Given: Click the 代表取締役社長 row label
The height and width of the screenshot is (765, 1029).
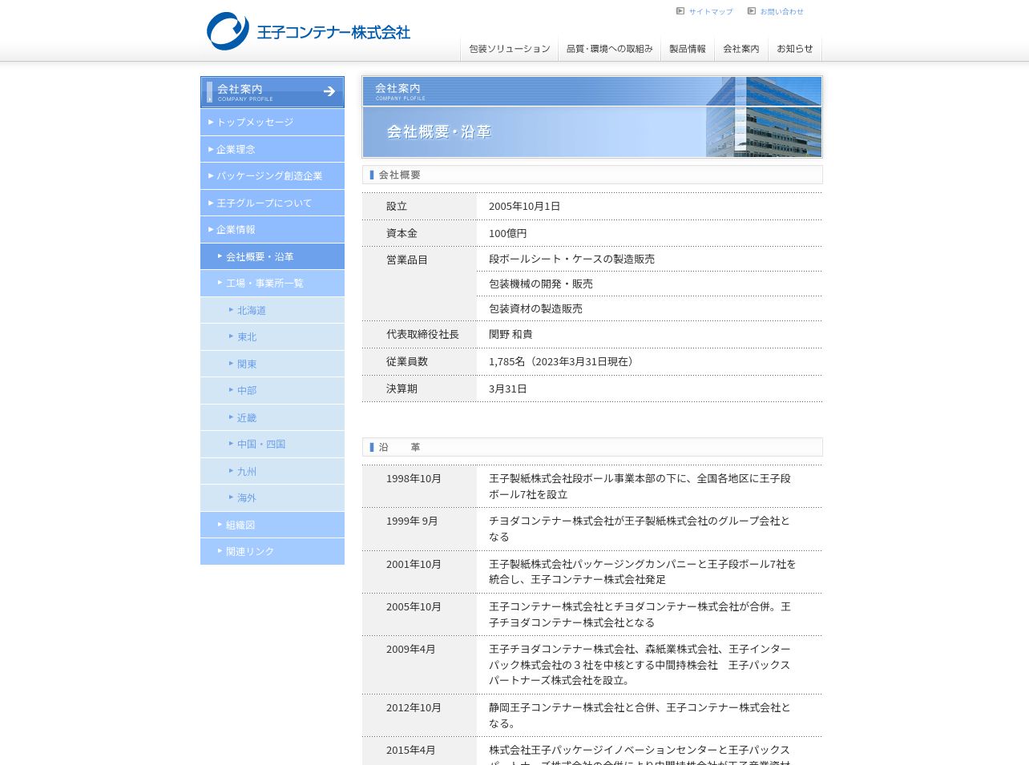Looking at the screenshot, I should click(x=422, y=334).
